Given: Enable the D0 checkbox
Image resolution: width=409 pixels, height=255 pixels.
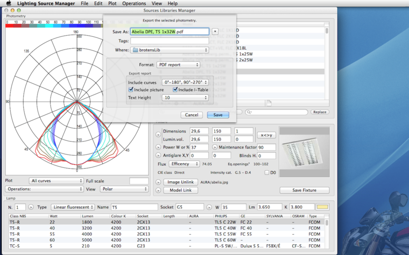Looking at the screenshot, I should (x=267, y=172).
